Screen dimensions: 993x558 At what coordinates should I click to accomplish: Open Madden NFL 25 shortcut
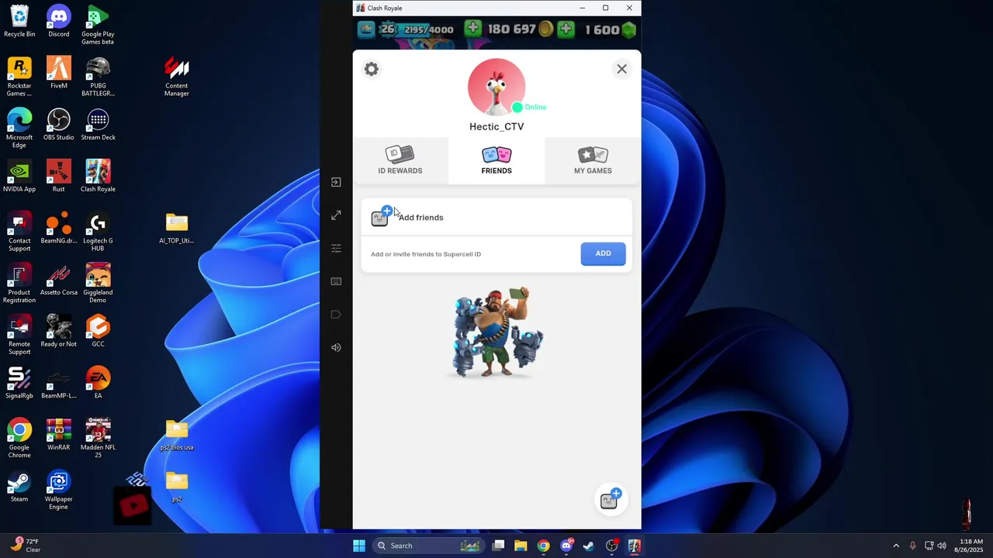(98, 438)
